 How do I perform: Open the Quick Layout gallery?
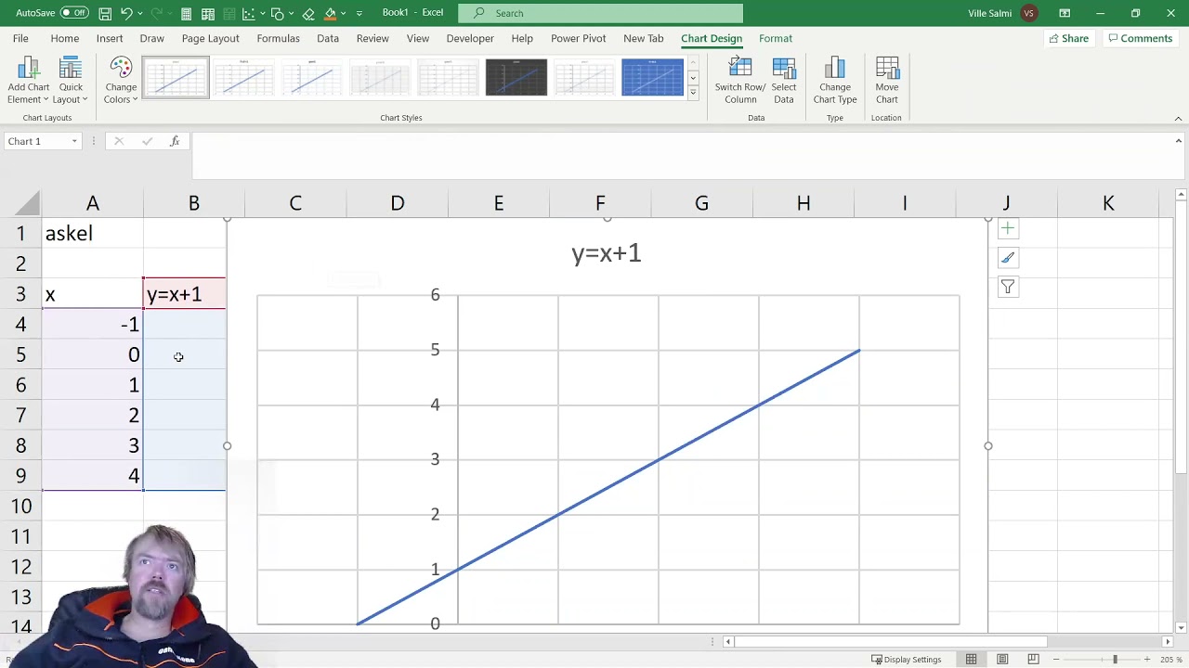71,81
